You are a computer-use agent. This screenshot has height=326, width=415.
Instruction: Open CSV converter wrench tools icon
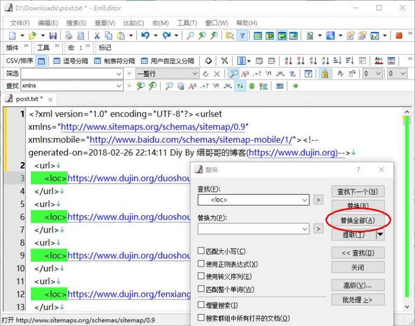click(224, 61)
